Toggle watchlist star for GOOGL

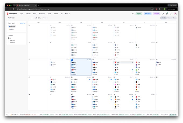click(x=90, y=79)
